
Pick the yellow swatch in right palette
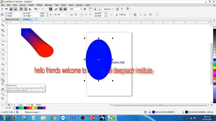(215, 68)
